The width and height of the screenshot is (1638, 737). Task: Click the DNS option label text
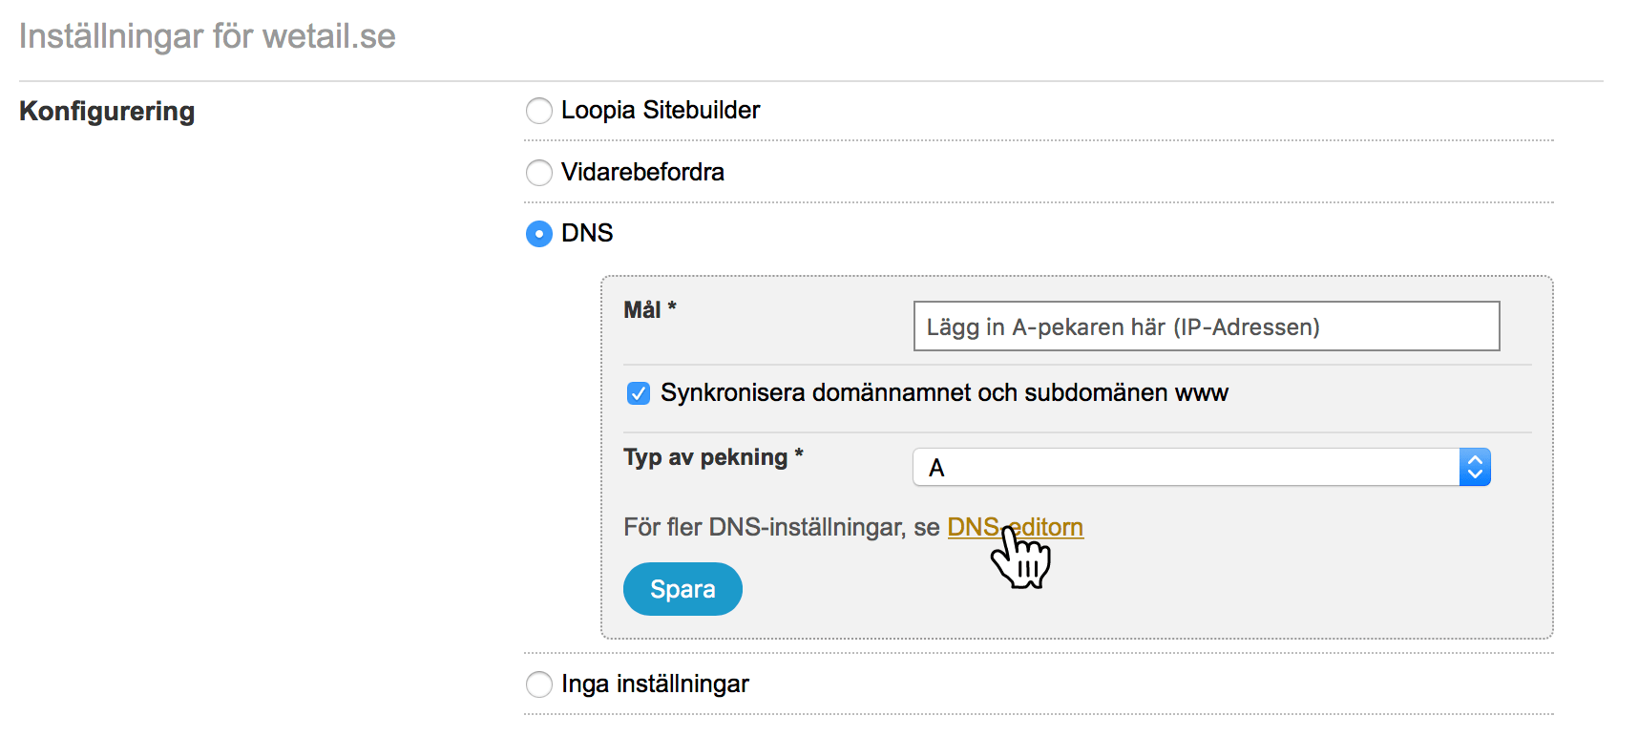(x=587, y=234)
